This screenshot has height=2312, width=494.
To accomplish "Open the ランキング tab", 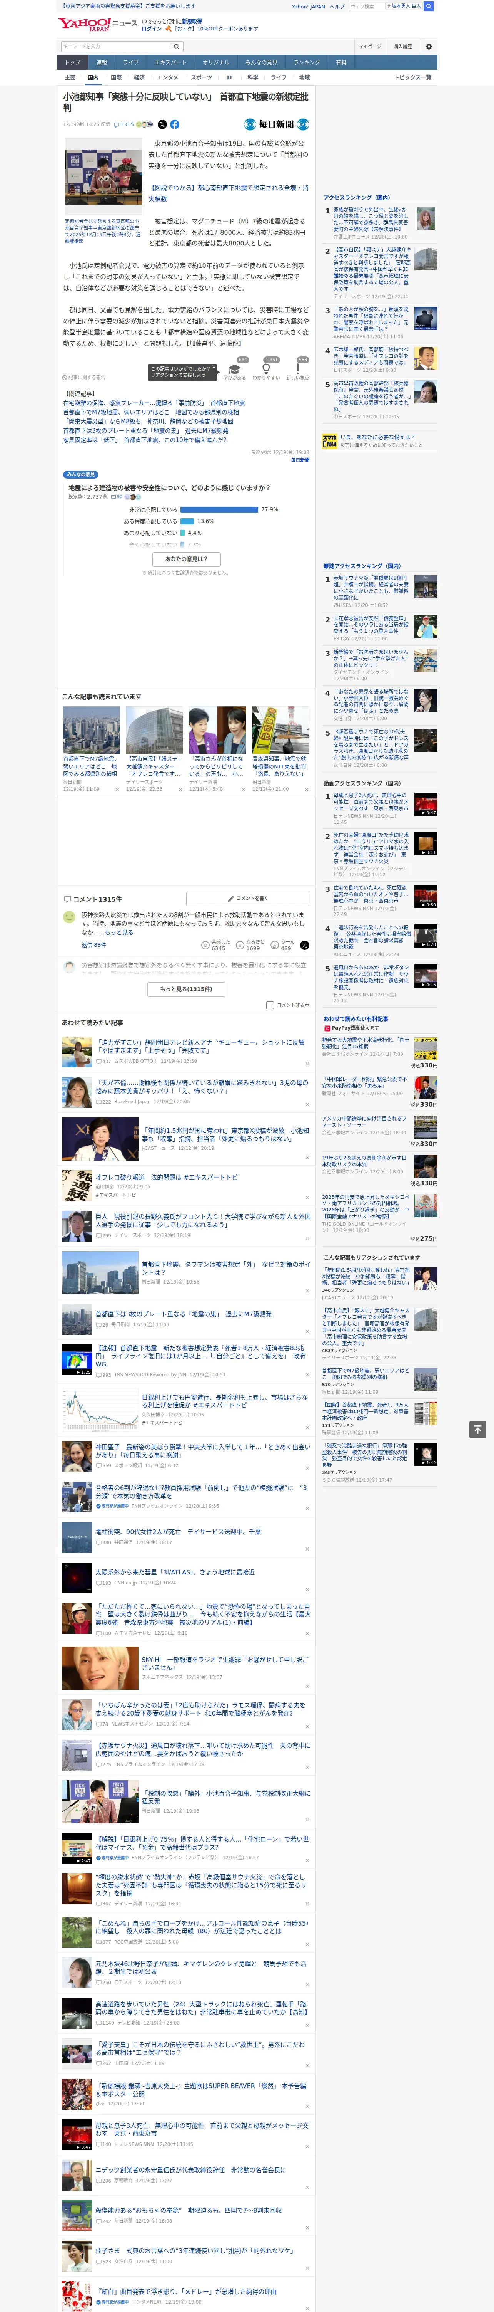I will [307, 63].
